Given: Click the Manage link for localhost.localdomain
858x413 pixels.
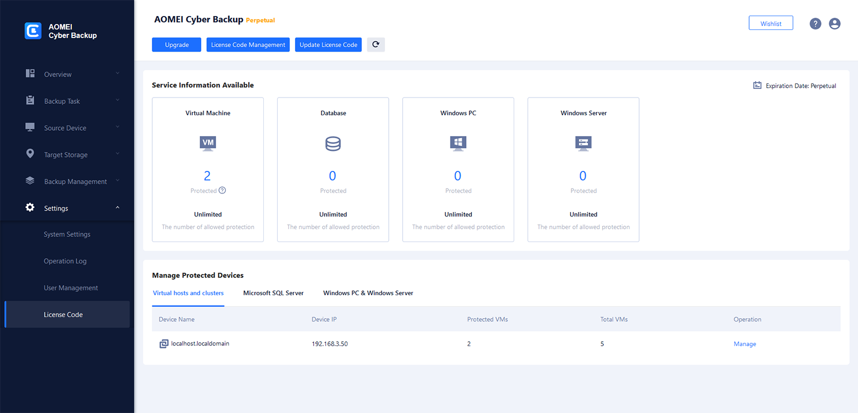Looking at the screenshot, I should click(x=744, y=344).
